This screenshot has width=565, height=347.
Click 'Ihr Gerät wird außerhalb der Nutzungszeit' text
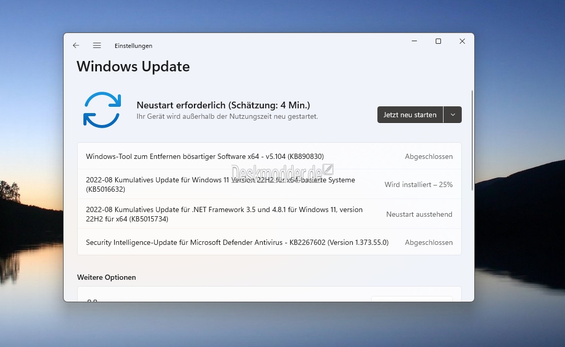(x=227, y=116)
